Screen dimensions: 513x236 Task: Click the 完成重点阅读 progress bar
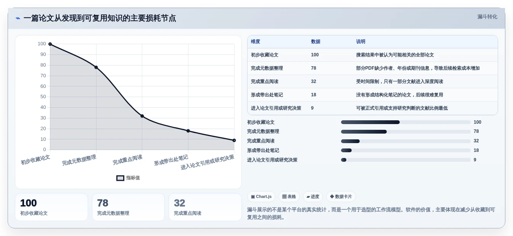click(x=406, y=141)
